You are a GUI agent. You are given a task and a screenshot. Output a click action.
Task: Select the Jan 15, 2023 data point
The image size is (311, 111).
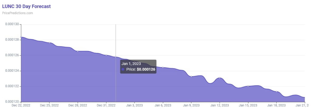coord(248,86)
